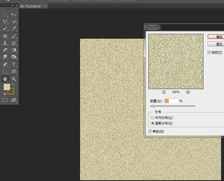Select the Brush tool
The image size is (224, 181).
pyautogui.click(x=14, y=36)
